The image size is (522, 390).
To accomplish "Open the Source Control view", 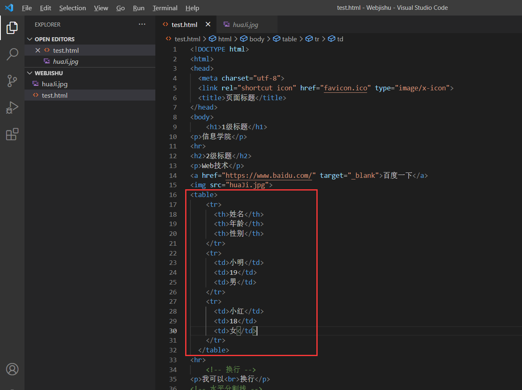I will click(x=12, y=81).
